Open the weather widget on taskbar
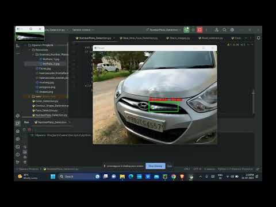Screen dimensions: 276x207 tap(28, 177)
